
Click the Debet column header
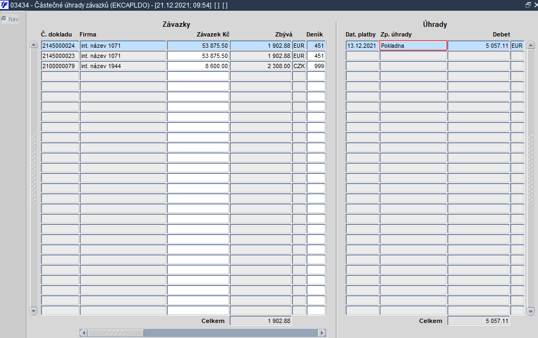(501, 34)
